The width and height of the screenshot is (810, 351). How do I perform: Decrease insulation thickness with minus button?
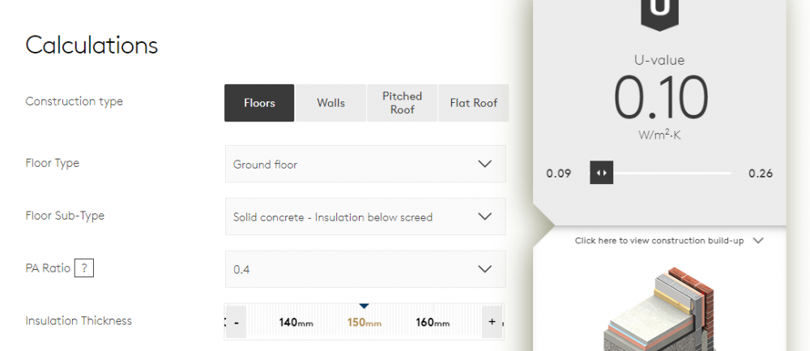(x=237, y=322)
